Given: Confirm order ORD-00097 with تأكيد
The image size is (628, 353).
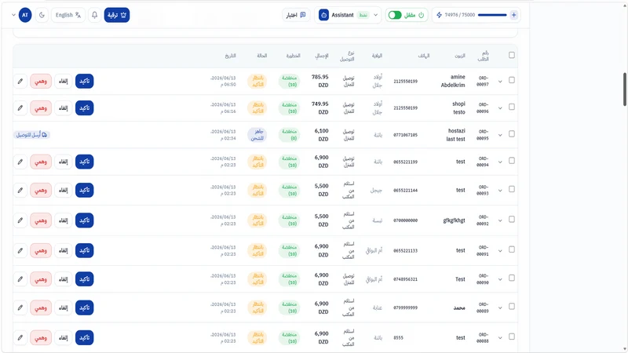Looking at the screenshot, I should tap(85, 82).
